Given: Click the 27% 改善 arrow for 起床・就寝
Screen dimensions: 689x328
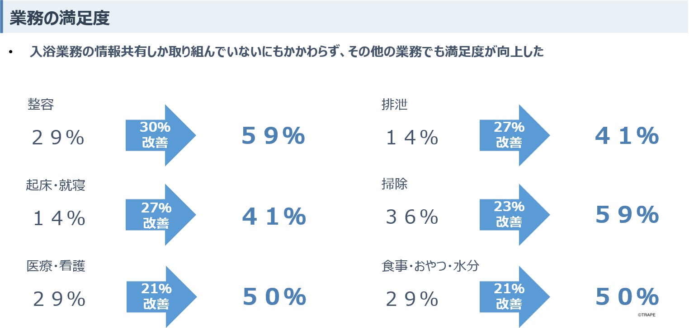Looking at the screenshot, I should (x=160, y=215).
